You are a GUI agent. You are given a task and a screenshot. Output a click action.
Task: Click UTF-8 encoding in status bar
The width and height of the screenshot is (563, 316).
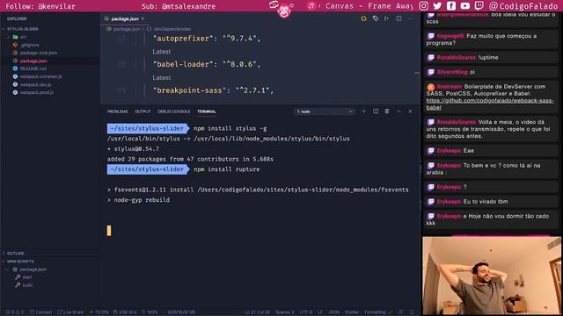(x=306, y=312)
